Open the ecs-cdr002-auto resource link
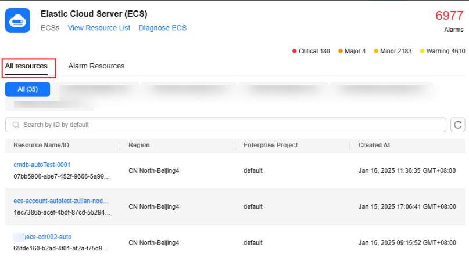The width and height of the screenshot is (469, 258). (x=52, y=237)
